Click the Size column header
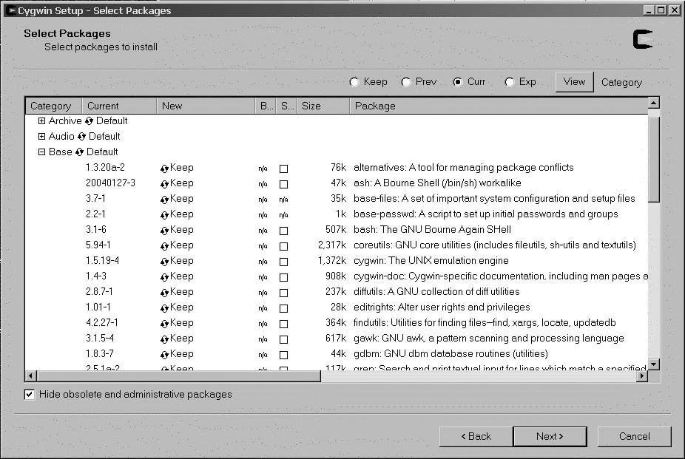Screen dimensions: 685x459 click(311, 106)
